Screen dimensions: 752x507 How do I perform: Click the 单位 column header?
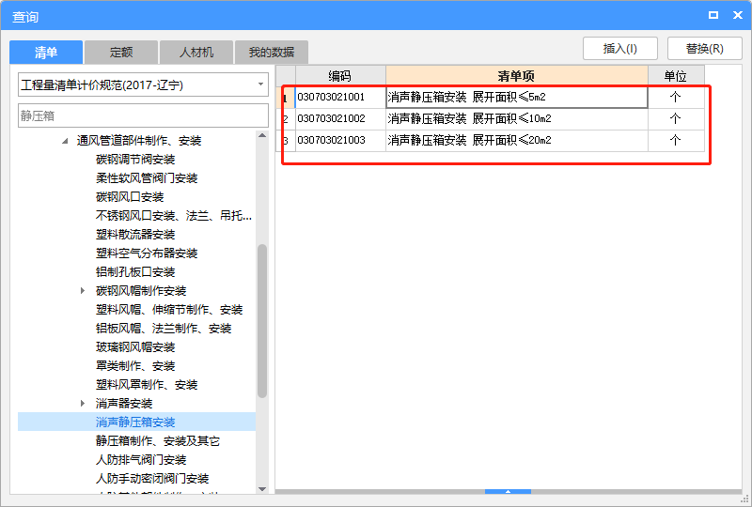[x=676, y=76]
